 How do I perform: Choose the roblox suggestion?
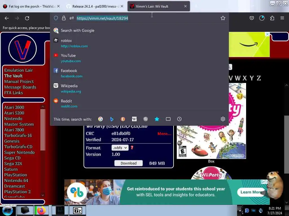click(x=139, y=43)
